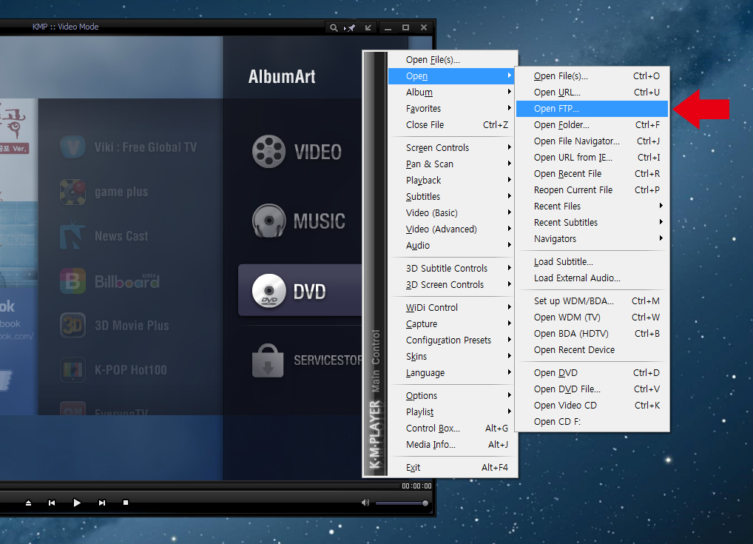Image resolution: width=753 pixels, height=544 pixels.
Task: Open the News Cast icon
Action: point(73,236)
